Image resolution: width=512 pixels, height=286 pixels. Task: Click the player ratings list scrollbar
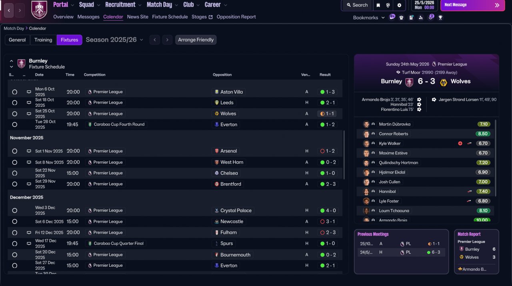click(496, 157)
